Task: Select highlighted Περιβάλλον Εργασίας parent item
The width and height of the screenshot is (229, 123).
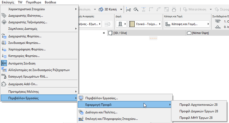Action: (x=39, y=98)
